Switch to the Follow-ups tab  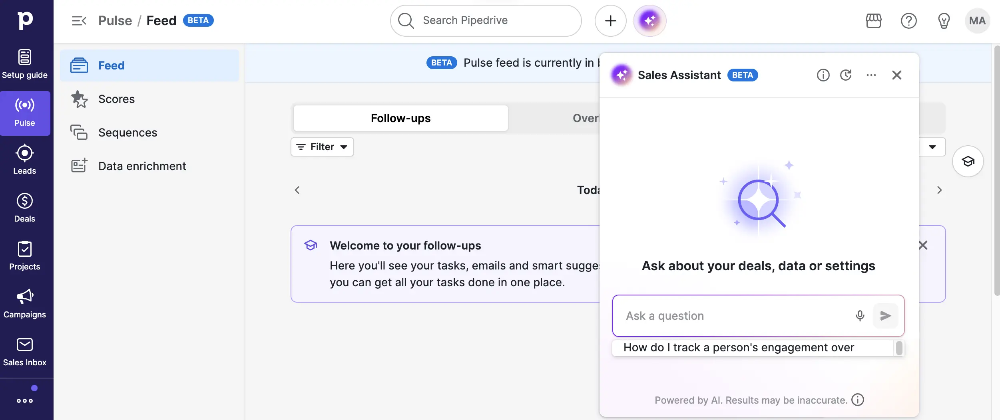[400, 118]
